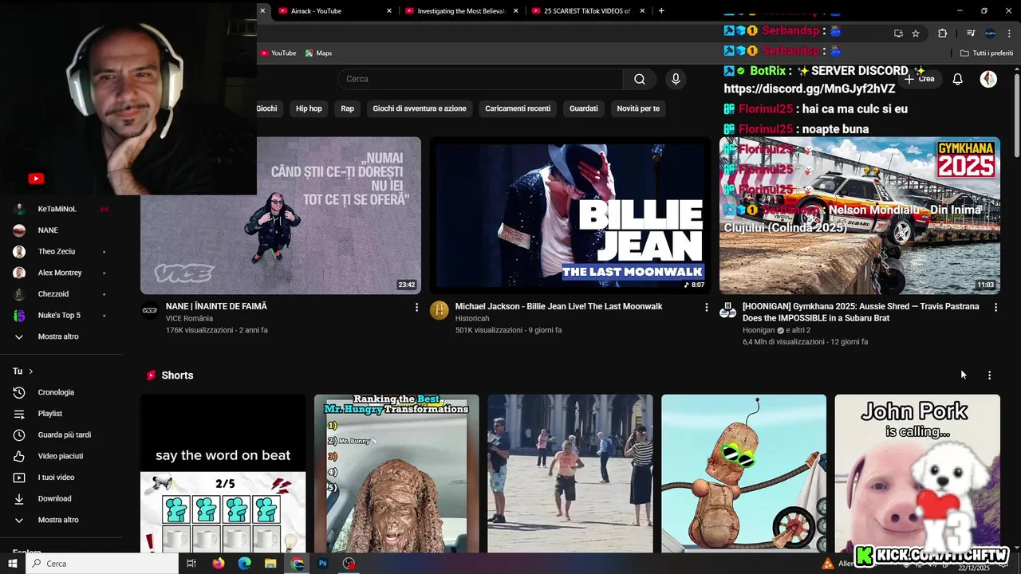1021x574 pixels.
Task: Click the Crea create button
Action: (919, 79)
